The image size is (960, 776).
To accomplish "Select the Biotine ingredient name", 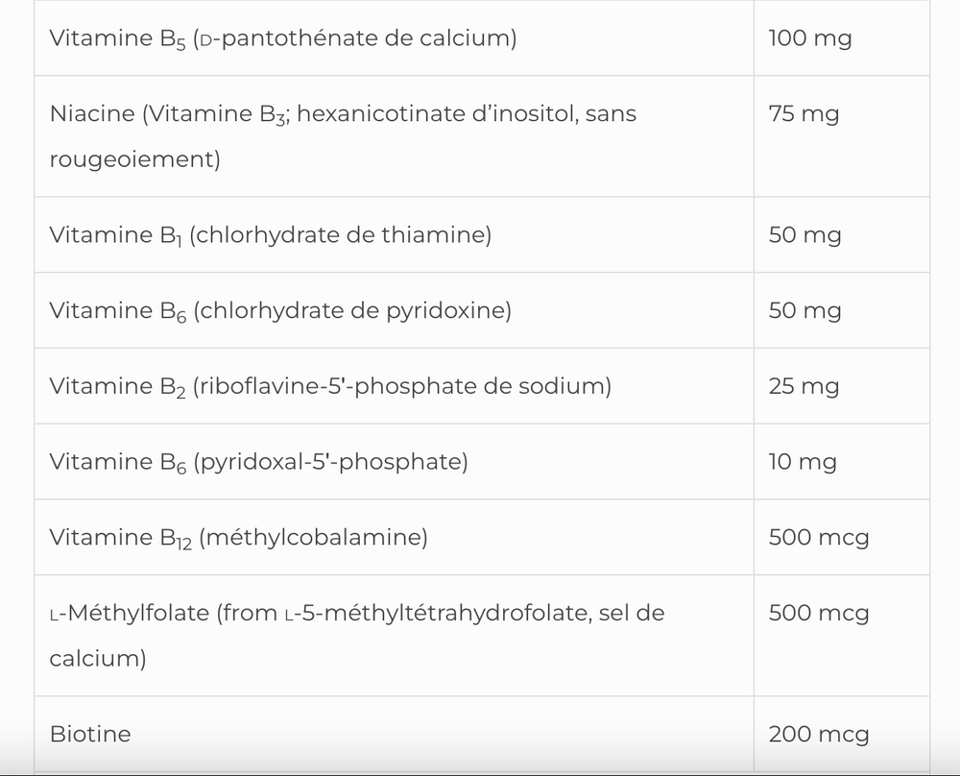I will [x=90, y=735].
